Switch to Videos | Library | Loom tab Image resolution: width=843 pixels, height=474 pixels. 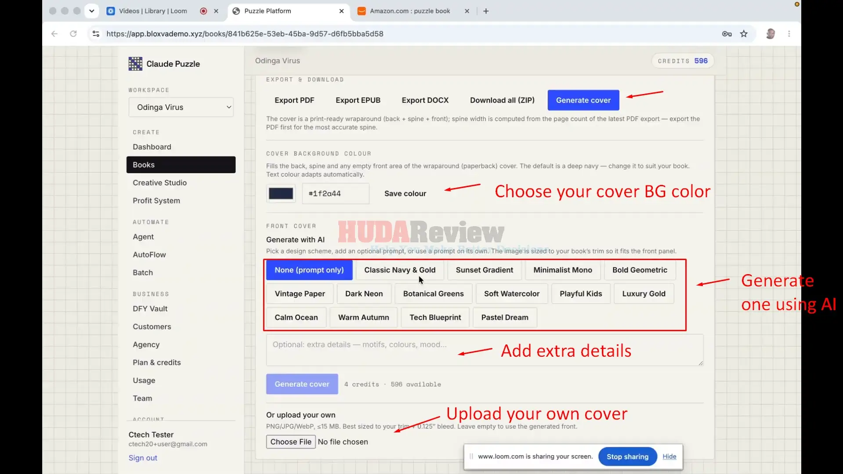(x=153, y=11)
